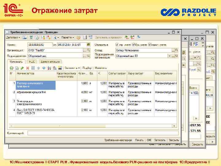Click the copy row icon
This screenshot has height=166, width=221.
pyautogui.click(x=17, y=68)
